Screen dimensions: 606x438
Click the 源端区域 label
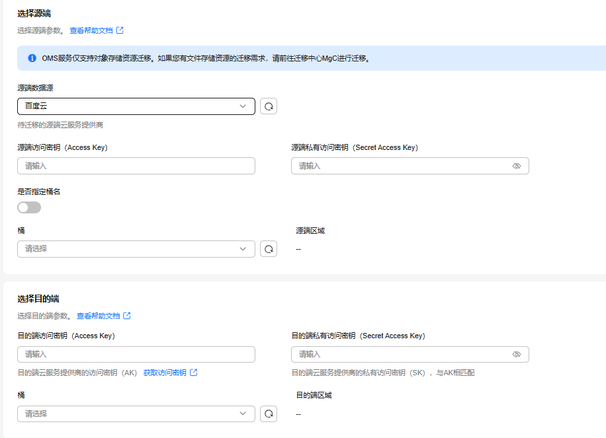(x=310, y=231)
